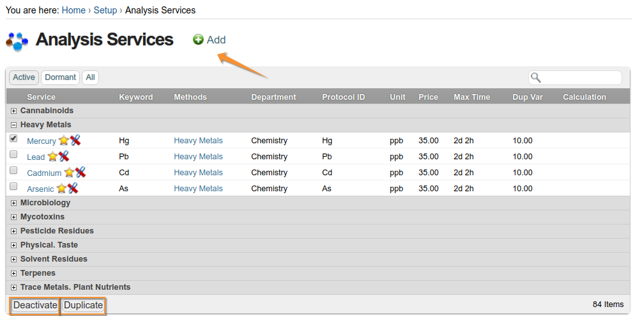
Task: Click the star icon next to Lead
Action: 52,157
